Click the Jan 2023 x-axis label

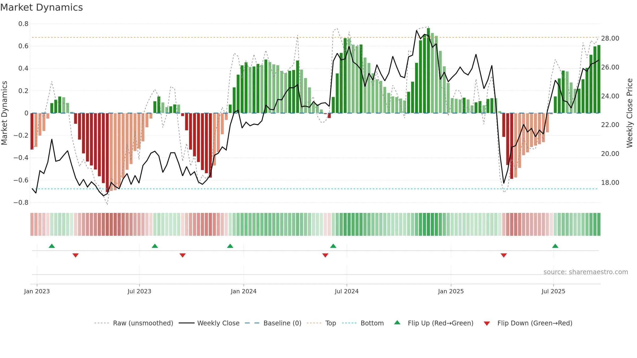tap(37, 291)
